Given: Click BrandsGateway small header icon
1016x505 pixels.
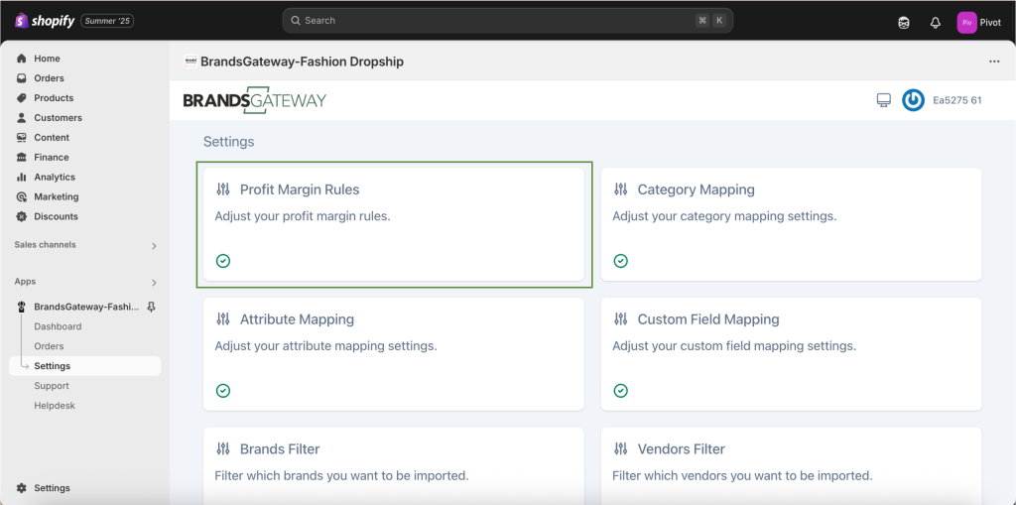Looking at the screenshot, I should [x=190, y=62].
